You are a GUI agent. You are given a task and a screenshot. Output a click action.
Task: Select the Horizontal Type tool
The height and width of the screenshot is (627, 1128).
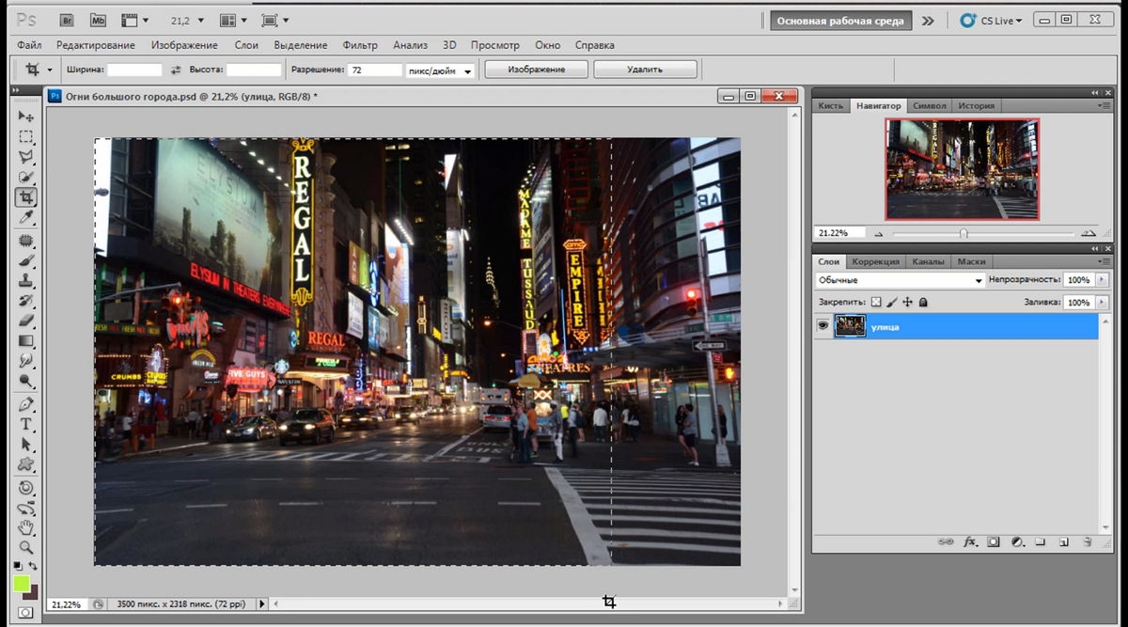[x=26, y=424]
